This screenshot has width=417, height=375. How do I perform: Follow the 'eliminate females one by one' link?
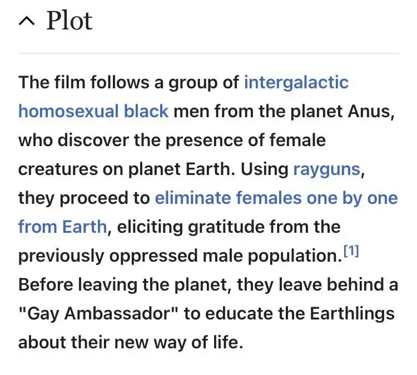pyautogui.click(x=276, y=198)
